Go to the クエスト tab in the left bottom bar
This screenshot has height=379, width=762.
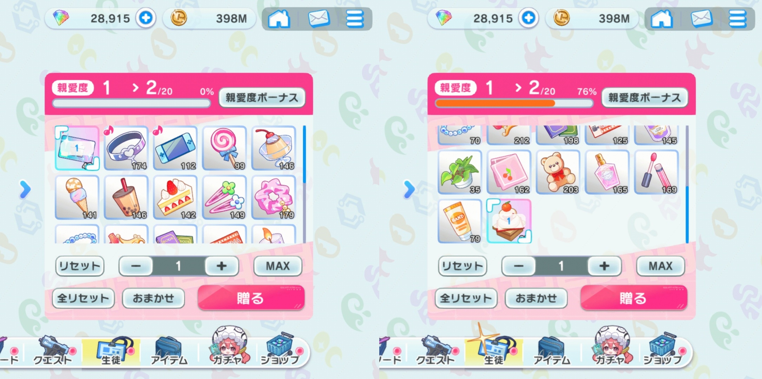point(53,351)
